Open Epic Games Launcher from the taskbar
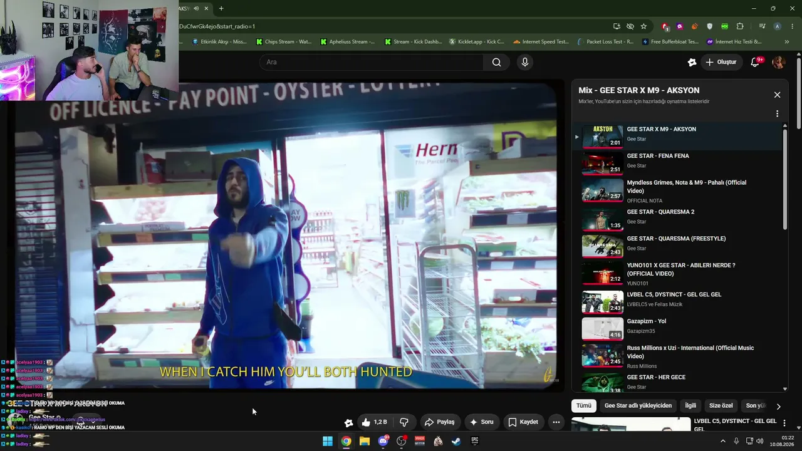The width and height of the screenshot is (802, 451). click(475, 441)
